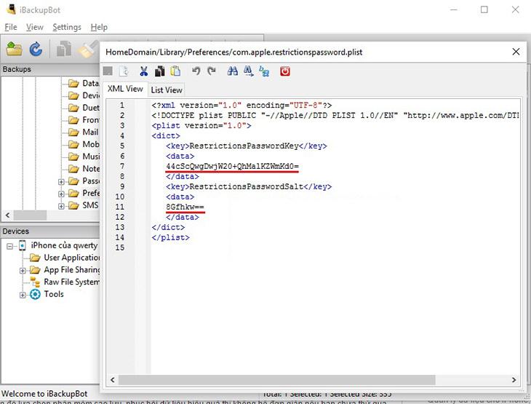Click the plist version line in editor
Screen dimensions: 531x404
tap(201, 126)
